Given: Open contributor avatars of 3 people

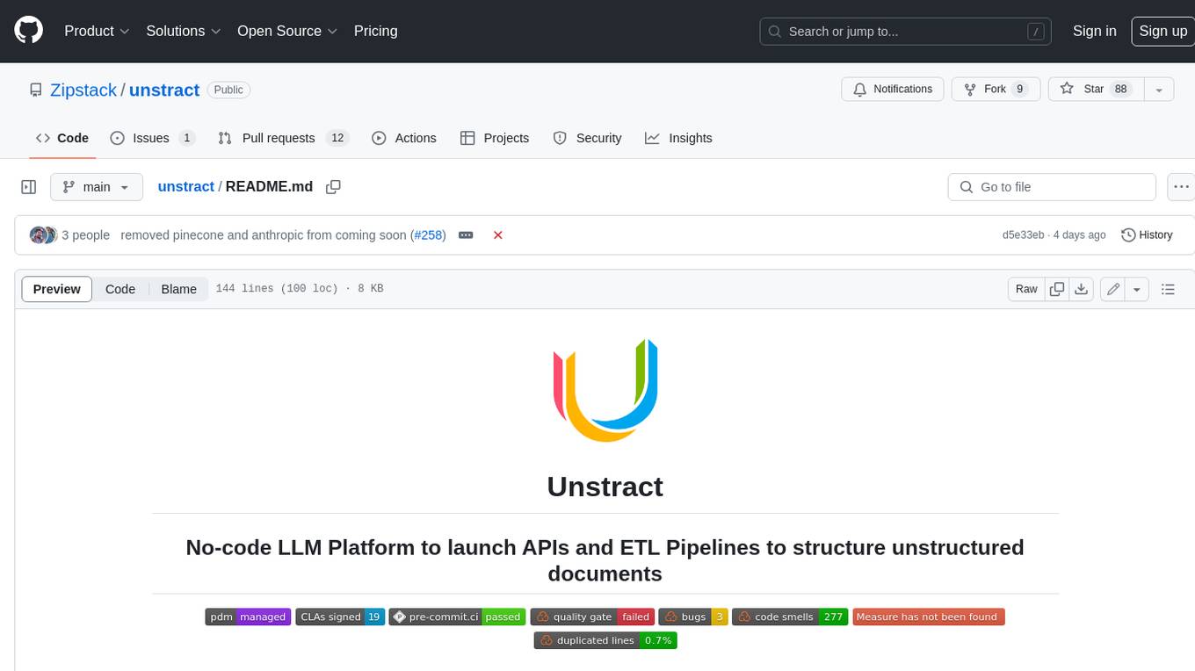Looking at the screenshot, I should [x=43, y=235].
